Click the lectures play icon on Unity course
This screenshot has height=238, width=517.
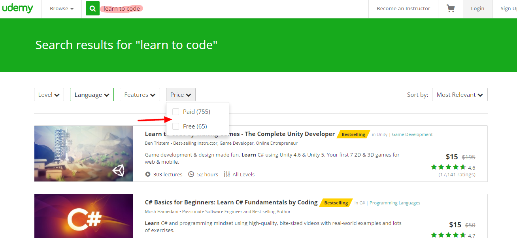pos(148,174)
